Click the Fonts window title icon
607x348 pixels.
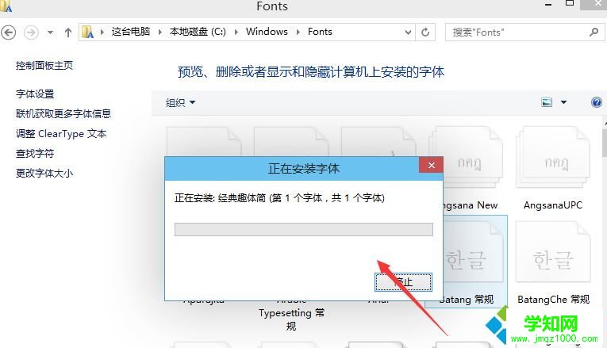[x=6, y=6]
